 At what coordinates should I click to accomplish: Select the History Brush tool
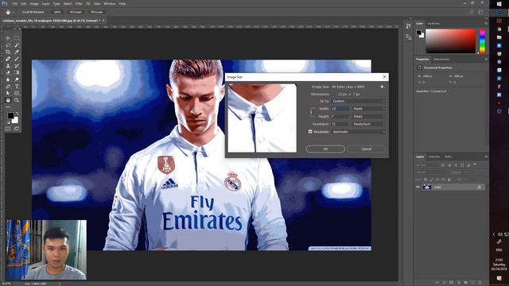[x=17, y=66]
